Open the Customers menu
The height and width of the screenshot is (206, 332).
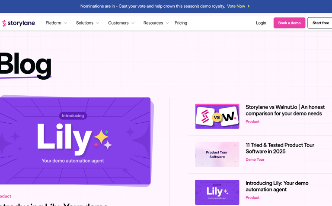(x=118, y=23)
